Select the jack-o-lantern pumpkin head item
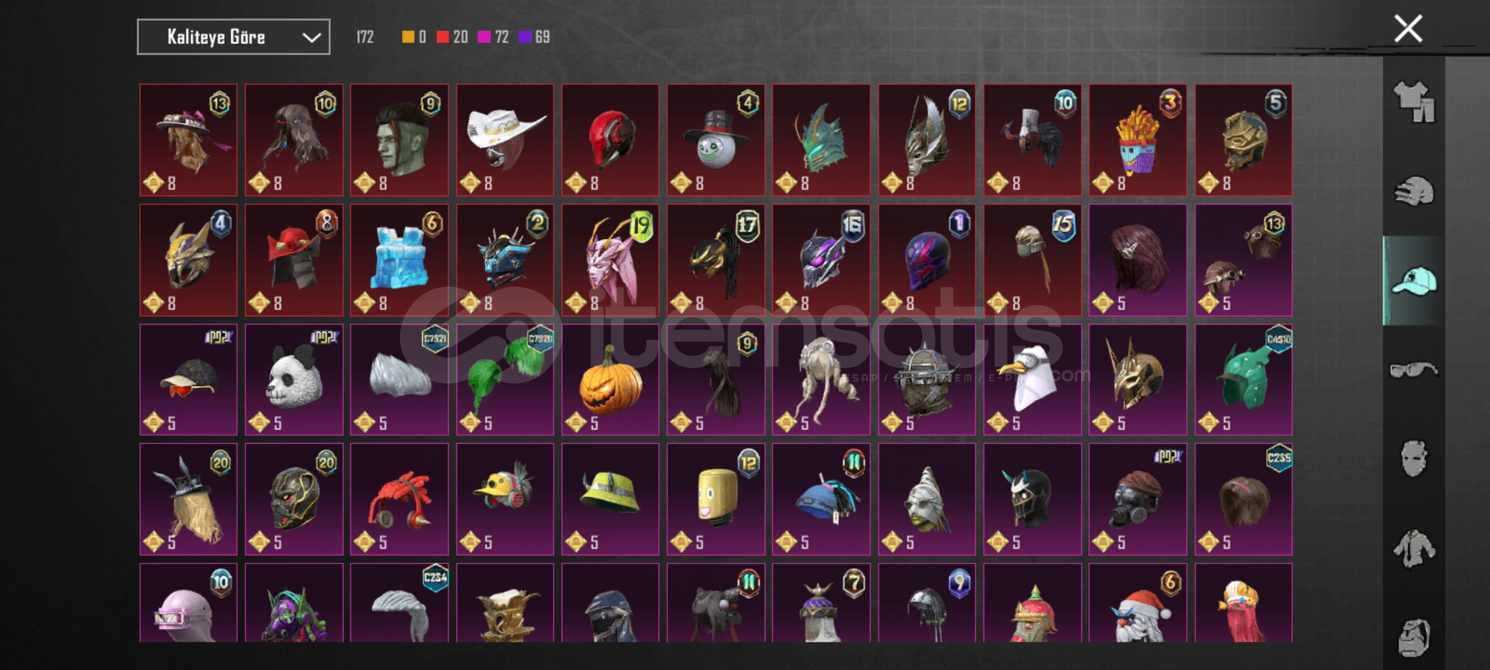Image resolution: width=1490 pixels, height=670 pixels. point(610,380)
